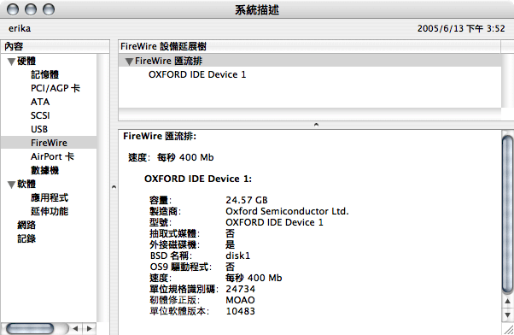This screenshot has width=514, height=335.
Task: Select 記憶體 in the sidebar
Action: 44,74
